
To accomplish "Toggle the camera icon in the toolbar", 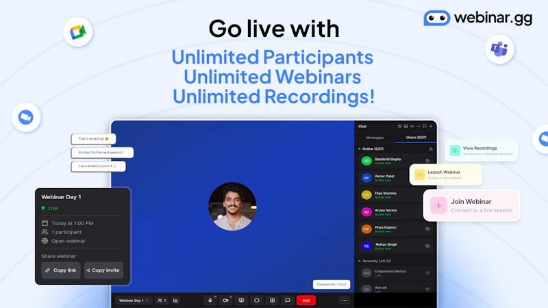I will (226, 300).
